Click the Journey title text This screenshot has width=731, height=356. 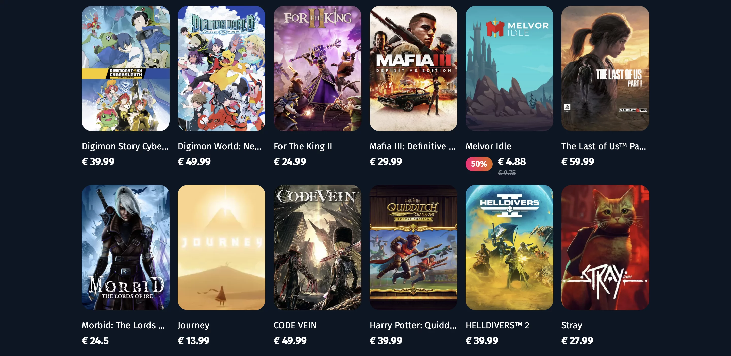click(x=193, y=325)
